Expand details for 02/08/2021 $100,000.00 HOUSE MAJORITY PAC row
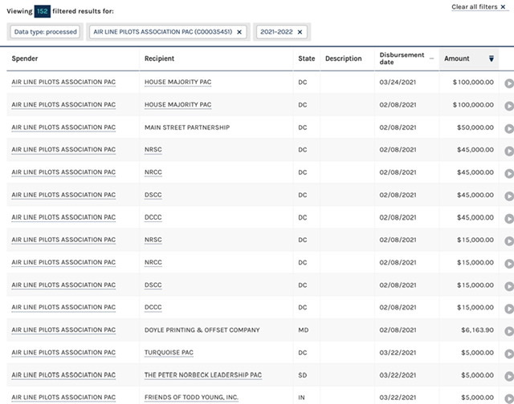 (x=508, y=106)
